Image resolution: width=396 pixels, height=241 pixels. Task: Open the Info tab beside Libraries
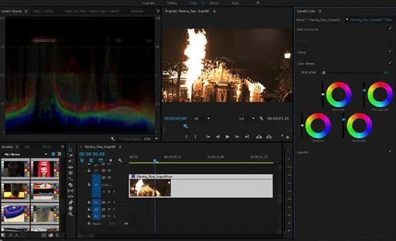click(27, 147)
